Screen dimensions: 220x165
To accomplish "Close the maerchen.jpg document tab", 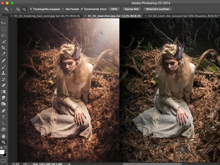I will pos(85,16).
